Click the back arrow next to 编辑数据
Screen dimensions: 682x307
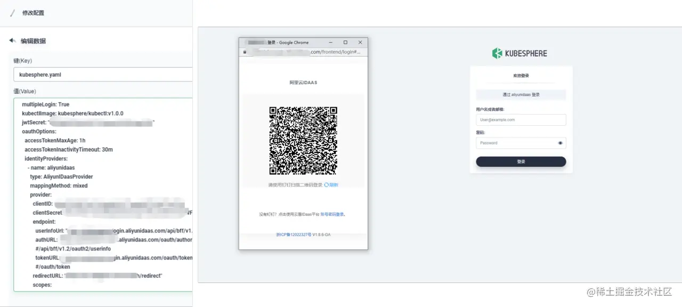pyautogui.click(x=12, y=41)
